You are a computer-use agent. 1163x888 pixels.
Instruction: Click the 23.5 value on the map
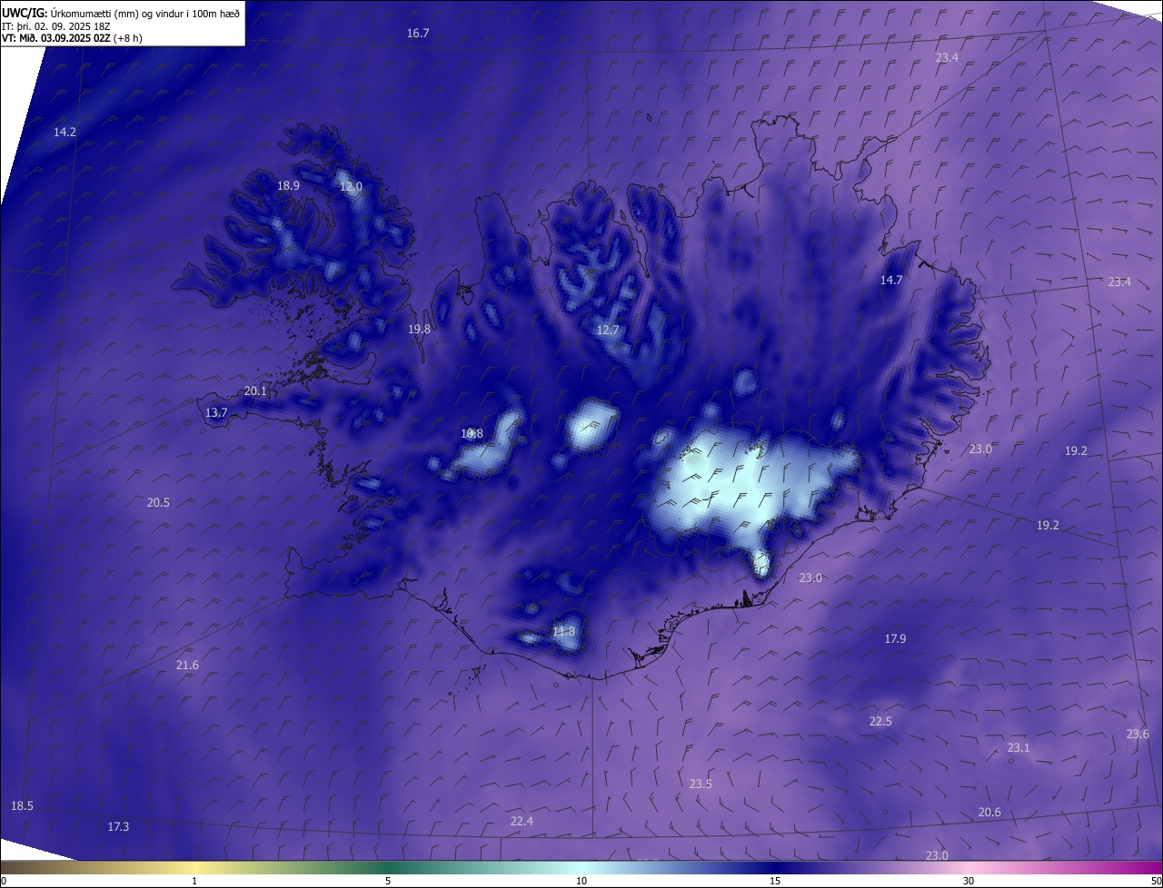[701, 784]
